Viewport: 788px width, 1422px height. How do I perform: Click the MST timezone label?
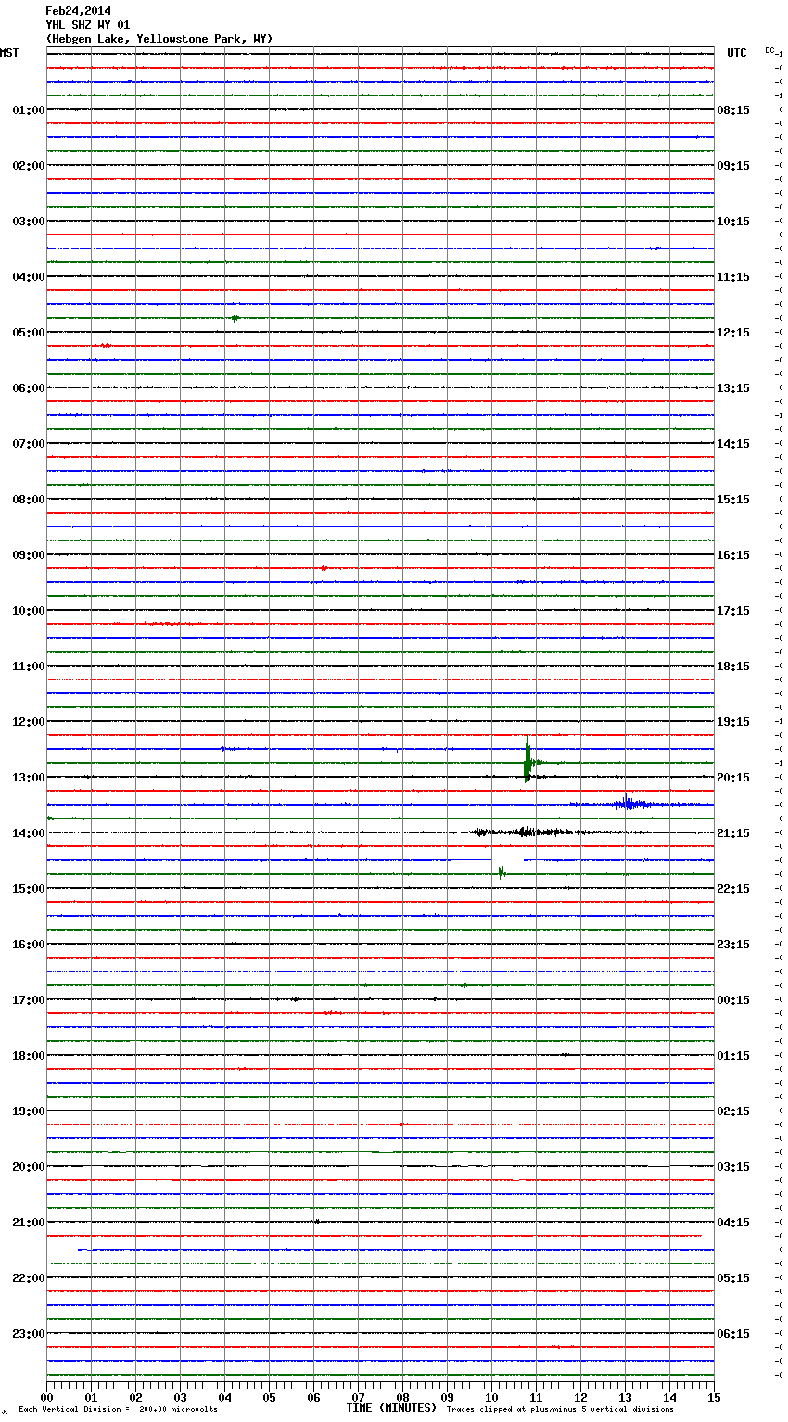[9, 53]
